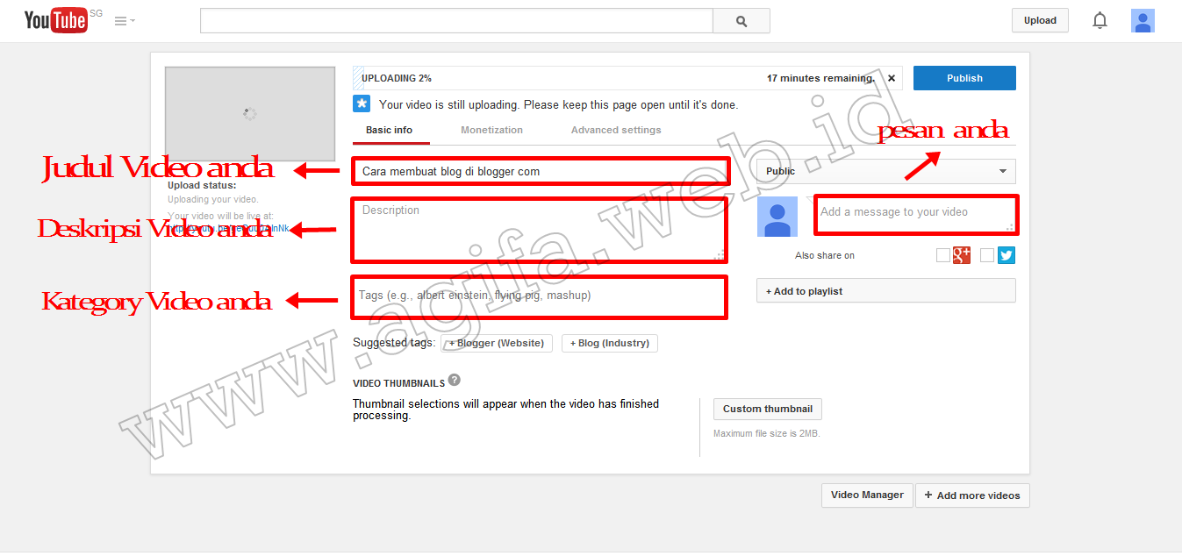Click the help icon beside VIDEO THUMBNAILS

pos(454,379)
